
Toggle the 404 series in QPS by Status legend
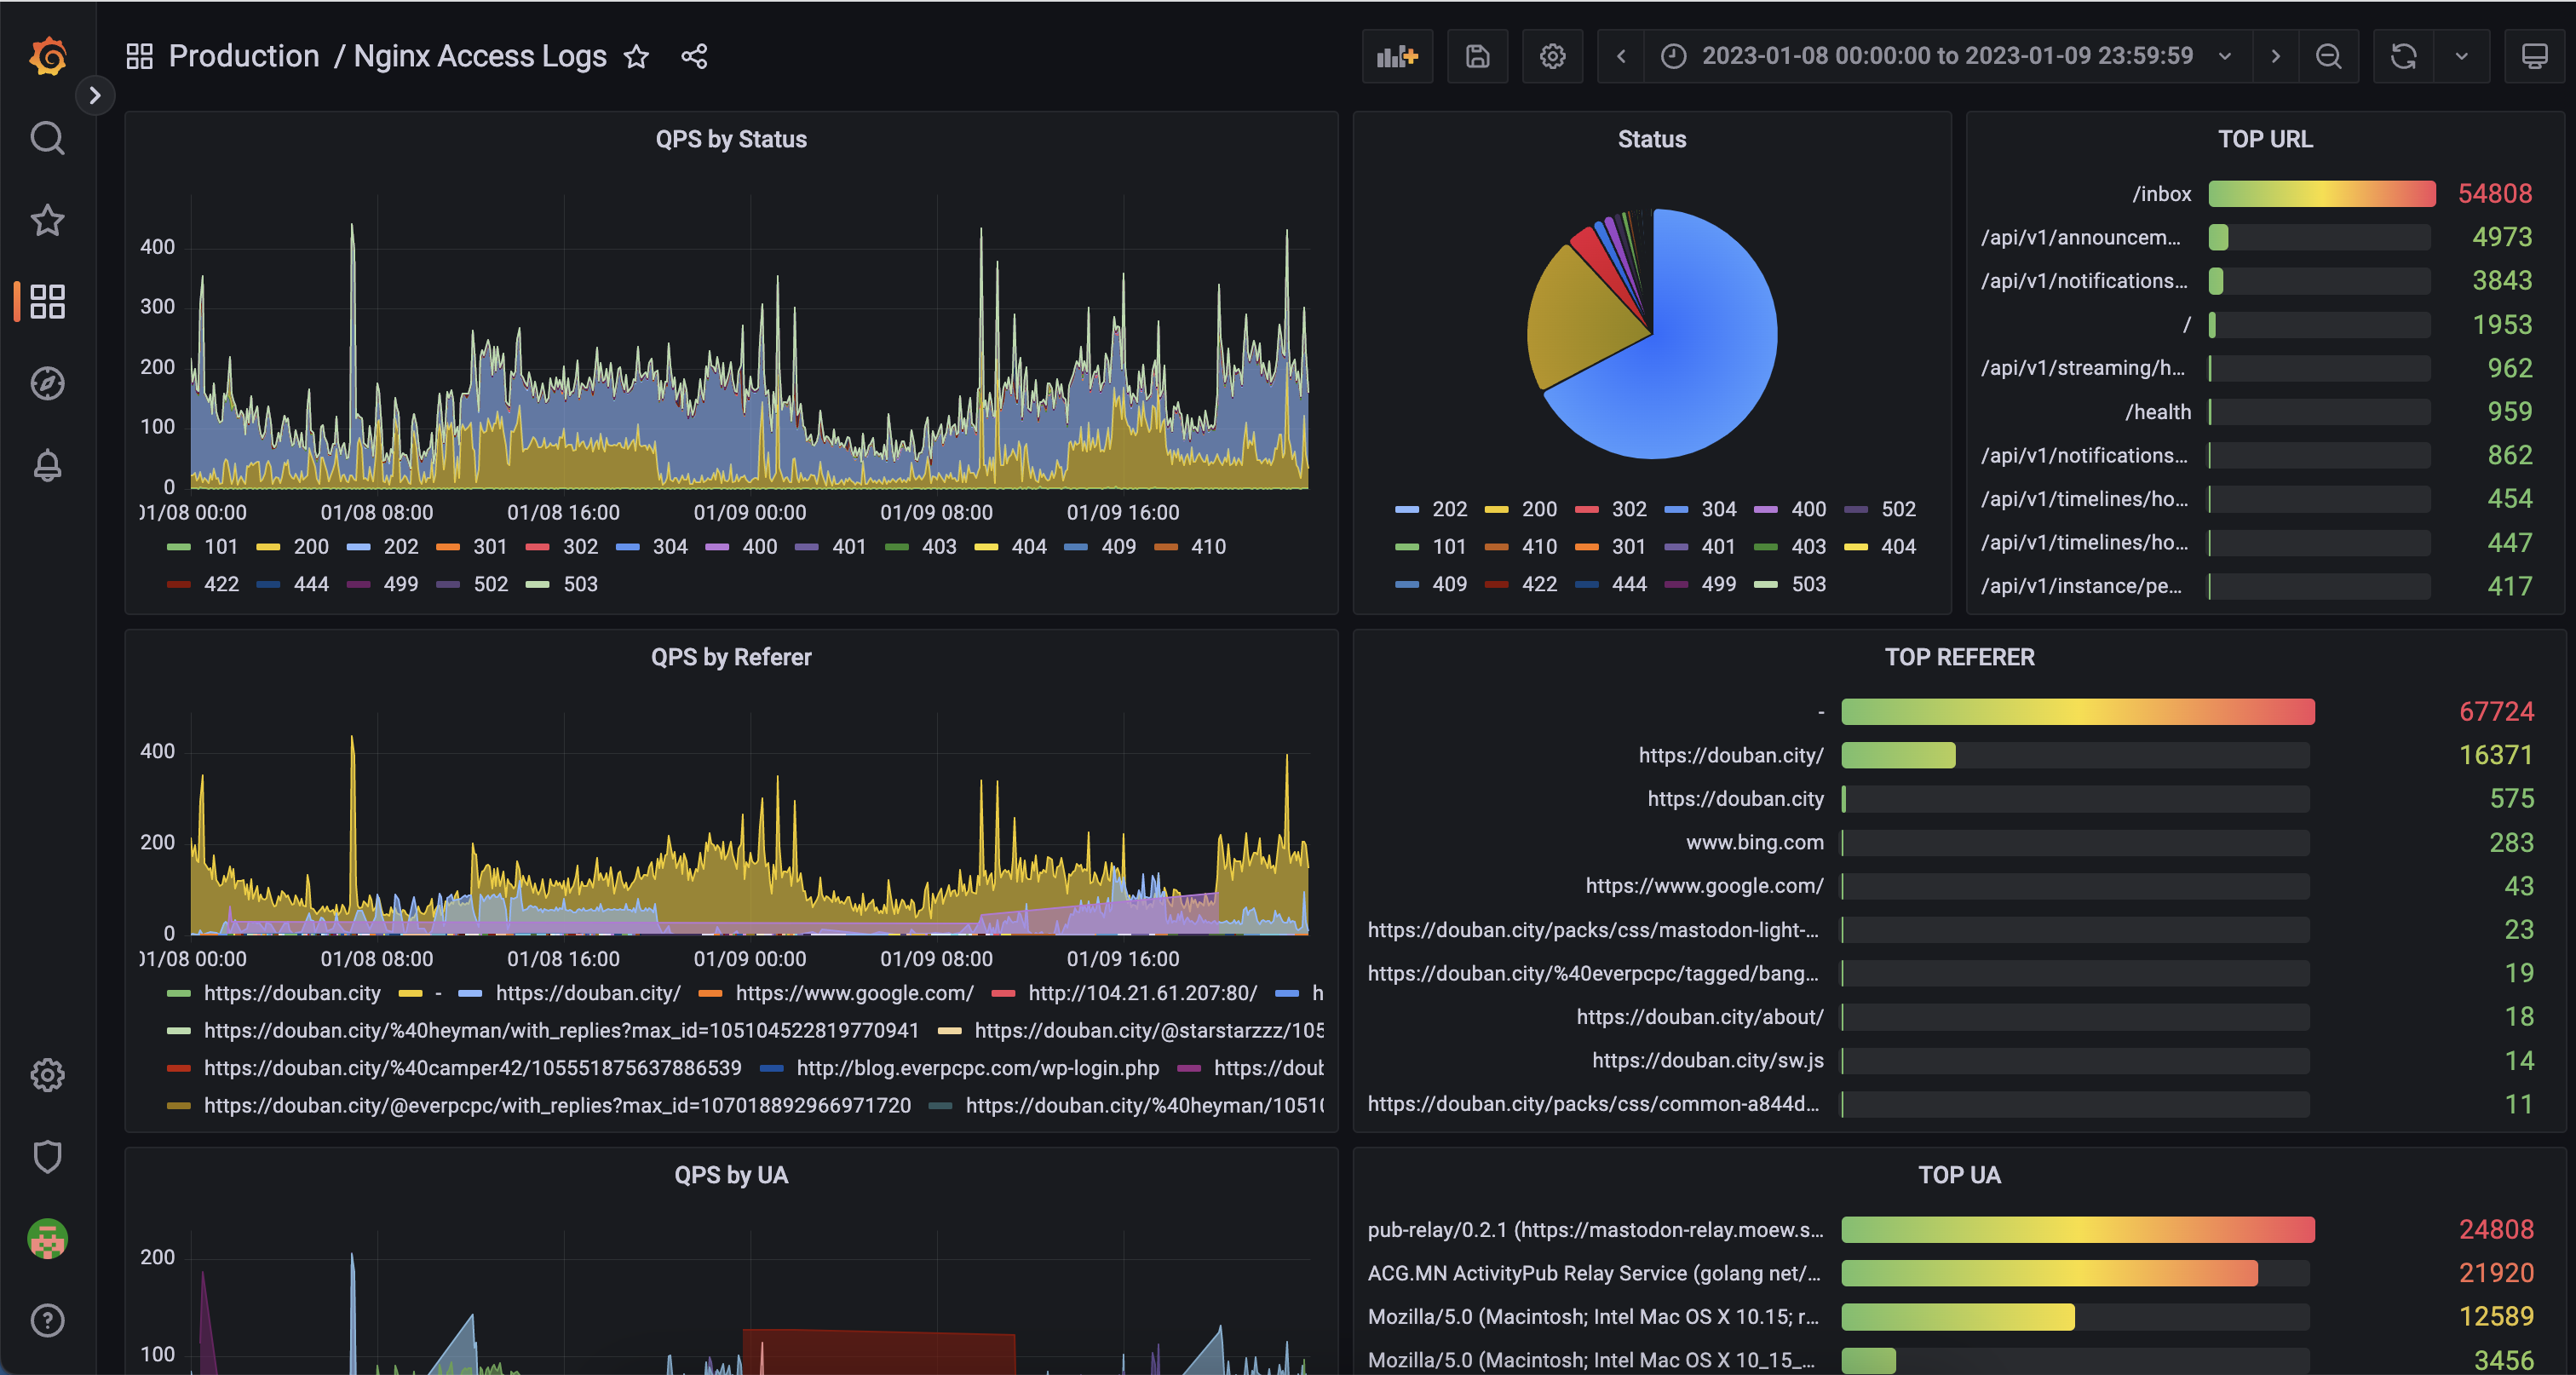[x=1028, y=547]
